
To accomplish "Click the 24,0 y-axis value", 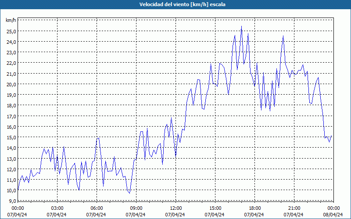I will coord(11,42).
